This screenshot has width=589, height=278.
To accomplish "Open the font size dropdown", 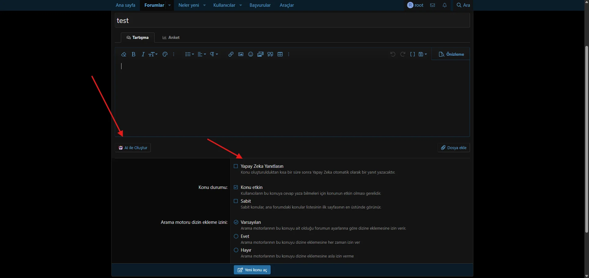I will coord(153,54).
